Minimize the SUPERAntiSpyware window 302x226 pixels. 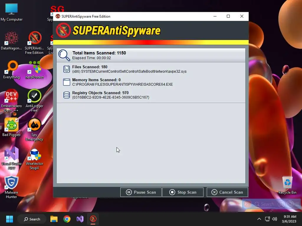point(215,16)
